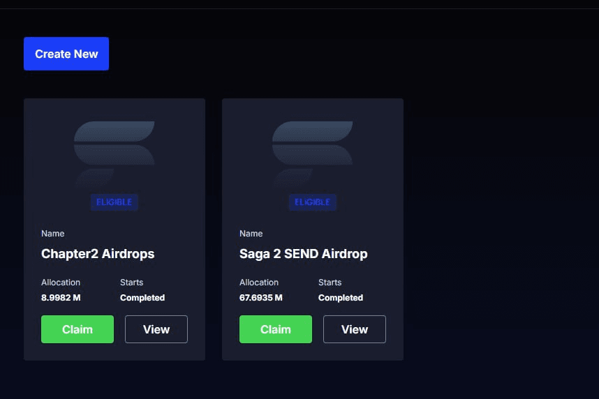This screenshot has height=399, width=599.
Task: View the Chapter2 Airdrops details
Action: (156, 329)
